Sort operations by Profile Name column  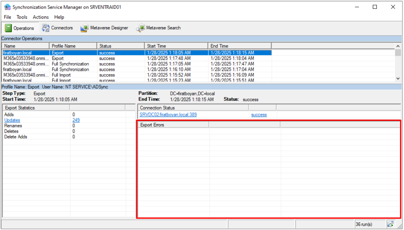[73, 46]
